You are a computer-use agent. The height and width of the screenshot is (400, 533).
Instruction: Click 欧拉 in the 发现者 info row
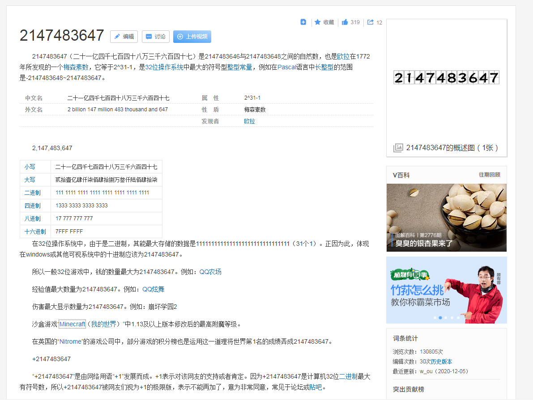coord(249,121)
